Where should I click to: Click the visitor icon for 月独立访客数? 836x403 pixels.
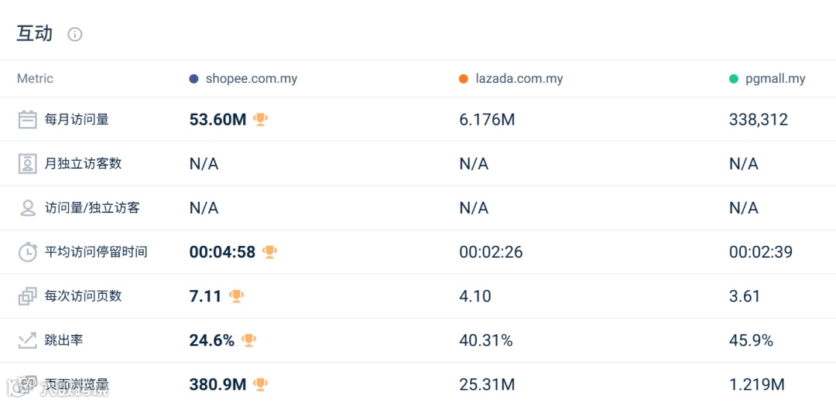28,164
